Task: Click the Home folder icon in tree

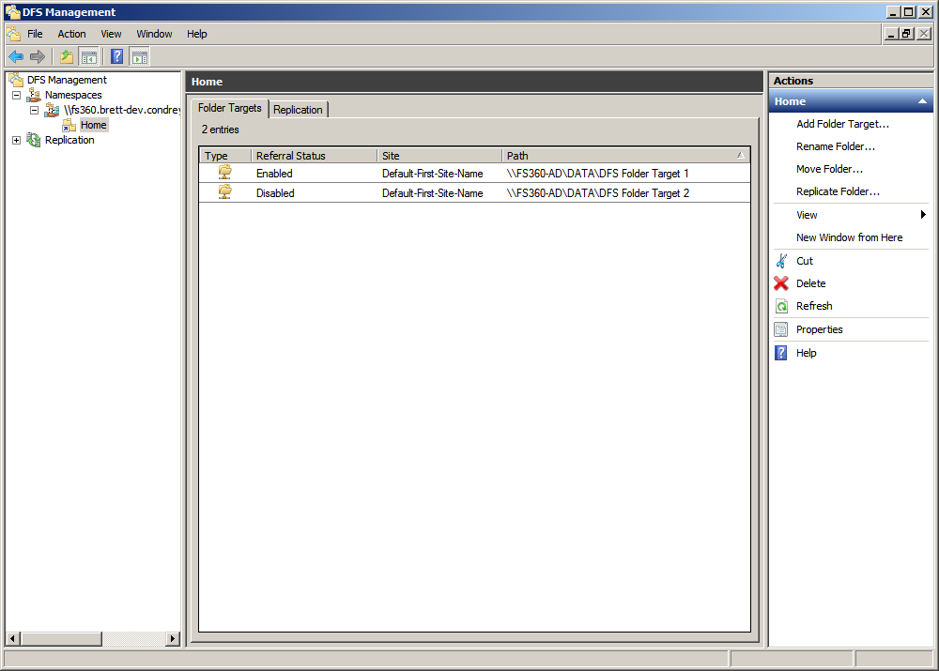Action: (x=69, y=125)
